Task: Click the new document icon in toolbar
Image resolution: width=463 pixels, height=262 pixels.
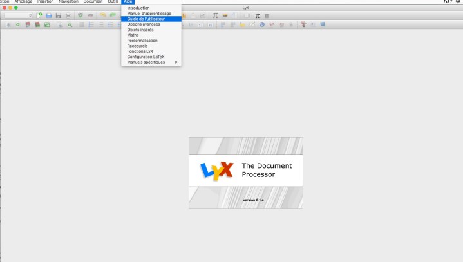Action: 39,15
